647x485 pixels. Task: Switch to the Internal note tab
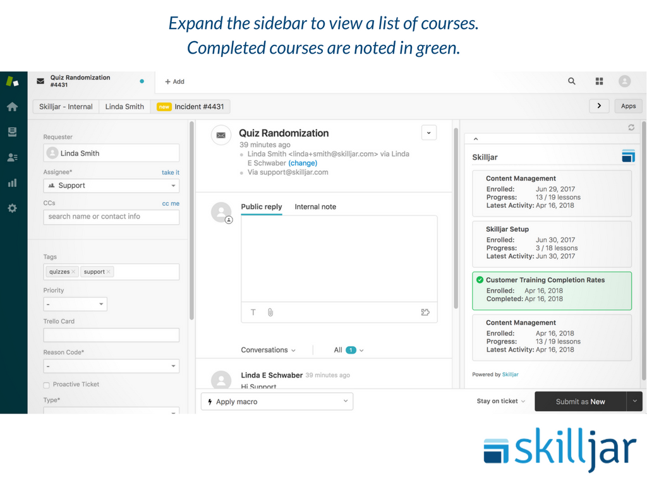coord(315,207)
